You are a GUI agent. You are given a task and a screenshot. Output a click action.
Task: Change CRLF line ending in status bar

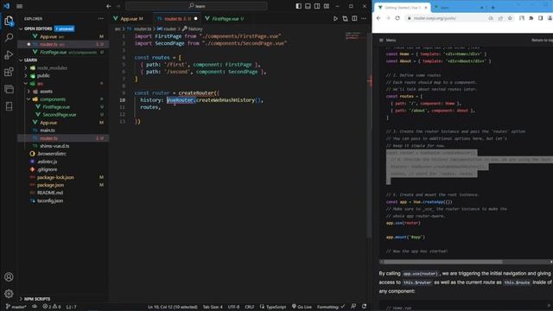tap(250, 307)
